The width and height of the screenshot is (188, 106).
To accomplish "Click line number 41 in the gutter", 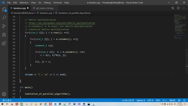I will (14, 33).
